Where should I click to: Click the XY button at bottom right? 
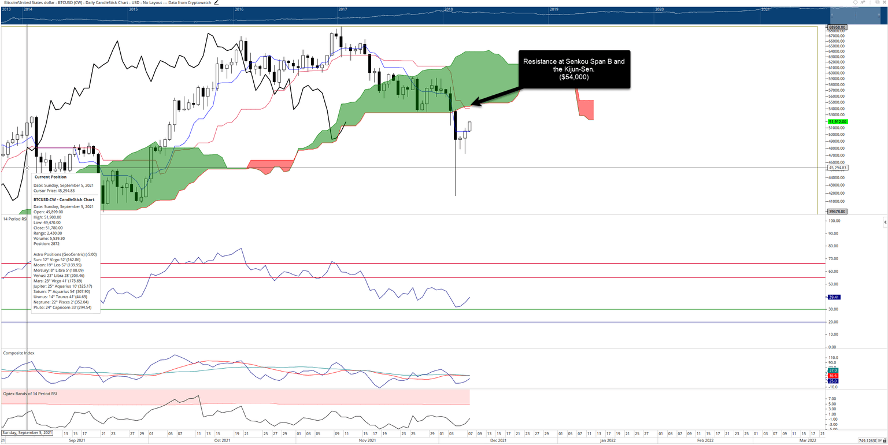pos(880,440)
